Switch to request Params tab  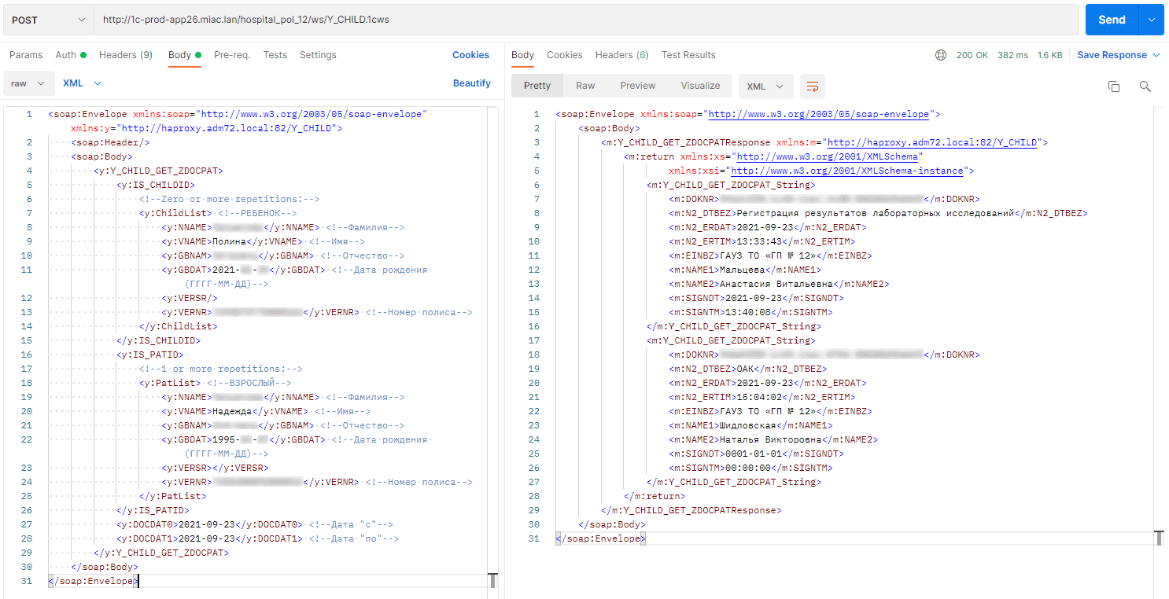(x=26, y=55)
